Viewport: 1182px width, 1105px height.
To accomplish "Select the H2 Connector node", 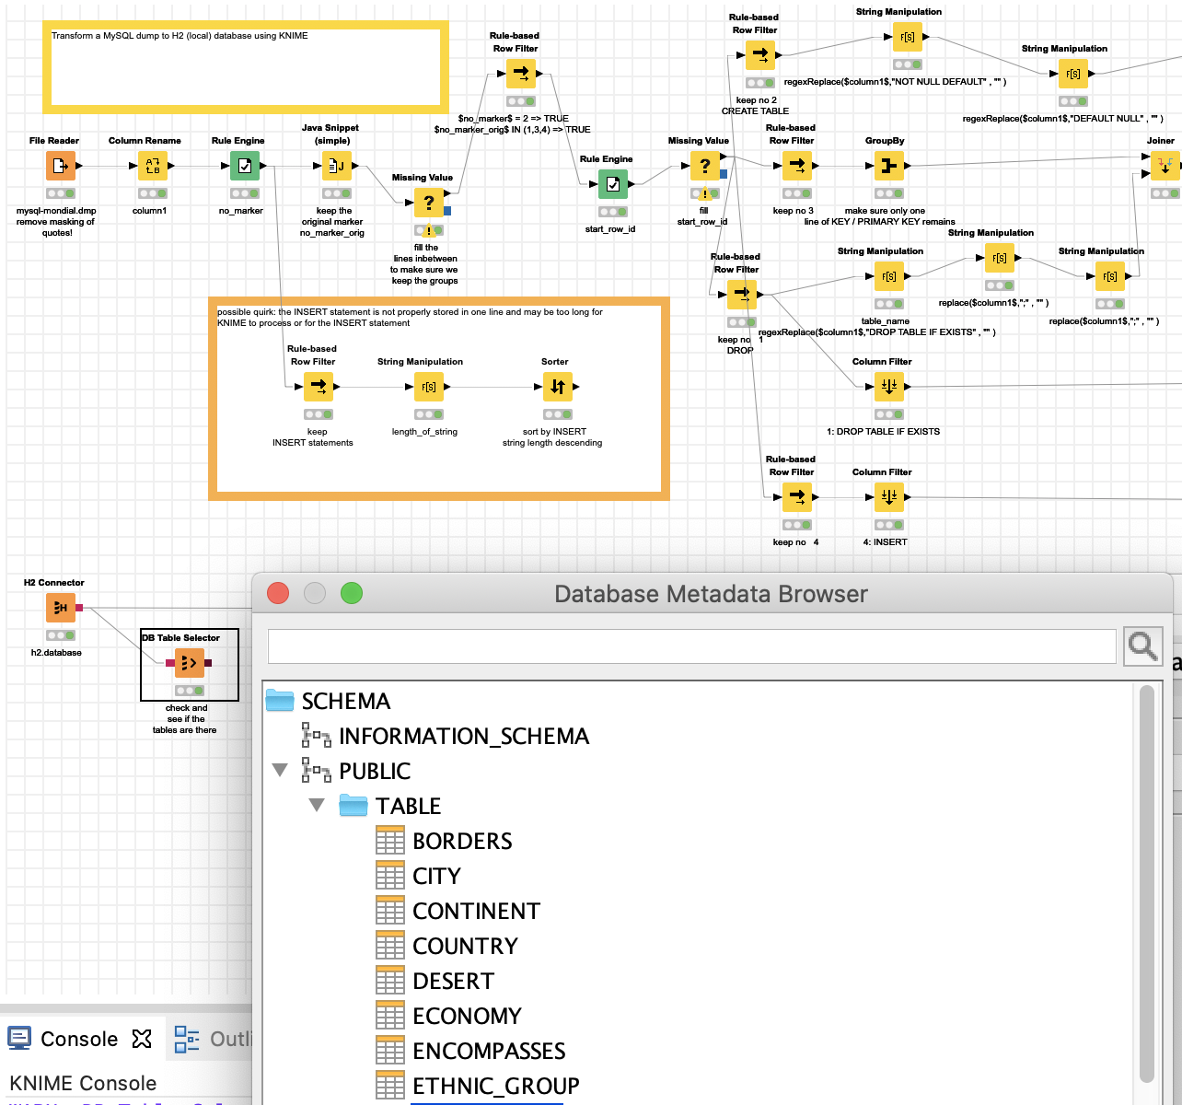I will point(60,608).
